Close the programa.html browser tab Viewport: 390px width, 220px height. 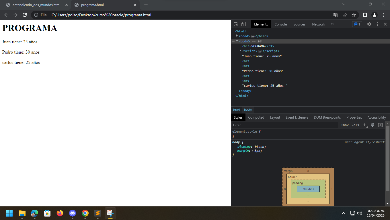(135, 5)
